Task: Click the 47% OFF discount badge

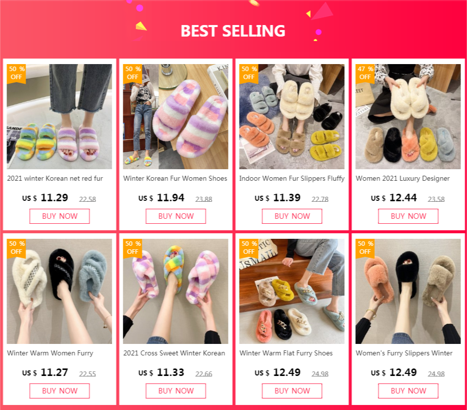Action: click(x=365, y=73)
